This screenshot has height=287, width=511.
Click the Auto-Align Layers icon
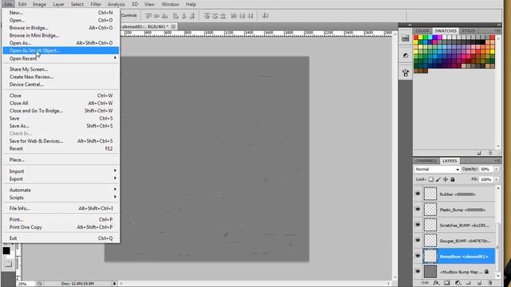coord(265,16)
